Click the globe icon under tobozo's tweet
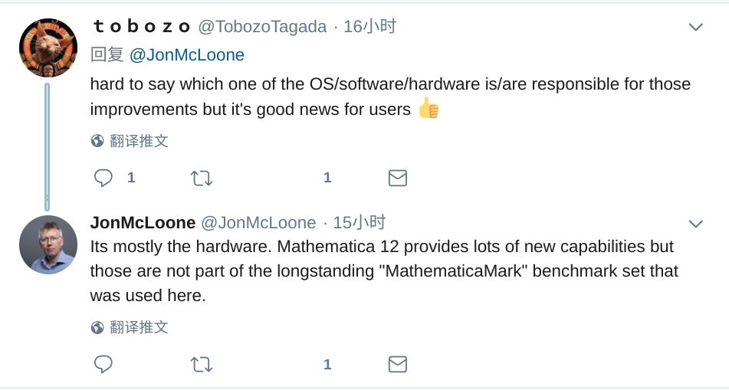Image resolution: width=729 pixels, height=390 pixels. point(97,141)
